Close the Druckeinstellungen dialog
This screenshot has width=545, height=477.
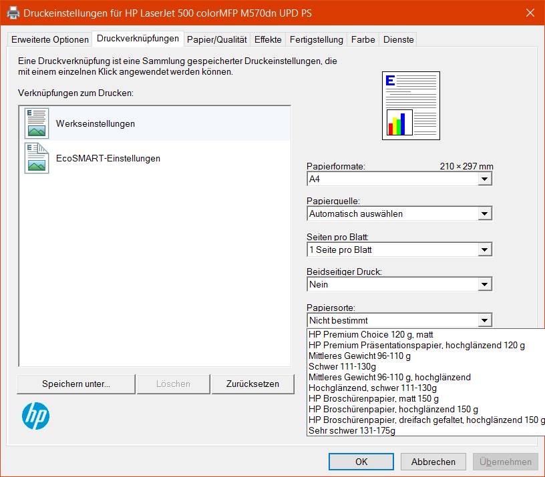pyautogui.click(x=530, y=13)
